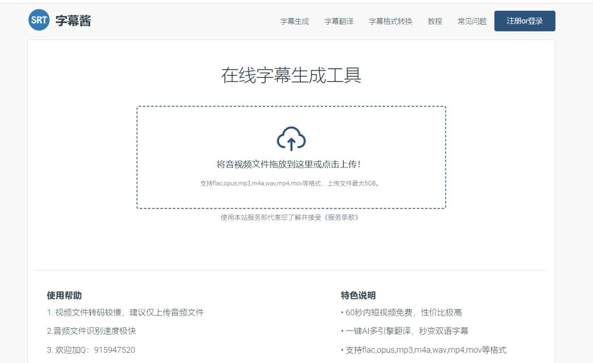This screenshot has width=593, height=363.
Task: Open the 字幕生成 page
Action: (x=294, y=21)
